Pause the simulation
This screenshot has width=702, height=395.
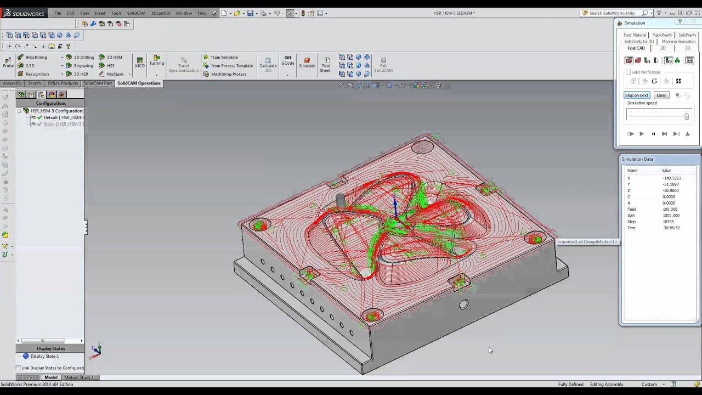pos(653,134)
